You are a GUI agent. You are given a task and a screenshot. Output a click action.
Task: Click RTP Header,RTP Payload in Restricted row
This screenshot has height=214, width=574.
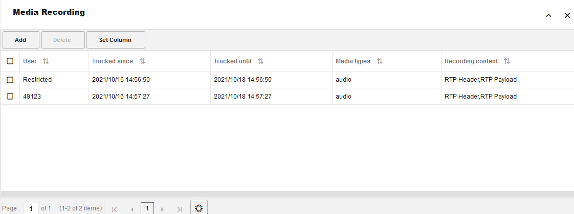tap(481, 80)
